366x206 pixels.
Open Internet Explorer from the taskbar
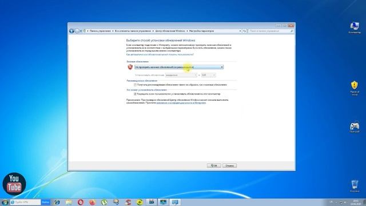pos(57,202)
